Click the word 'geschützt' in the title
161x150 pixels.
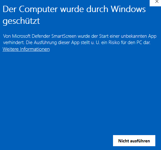click(x=21, y=21)
